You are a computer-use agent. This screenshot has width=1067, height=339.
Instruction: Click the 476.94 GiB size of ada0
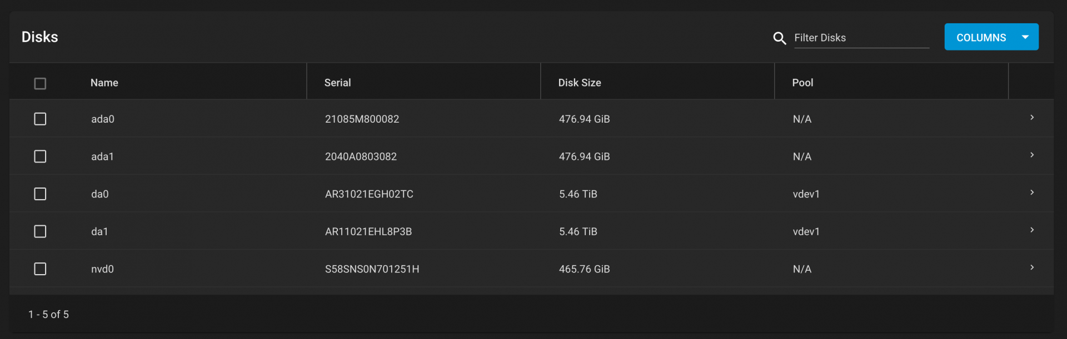(x=584, y=119)
